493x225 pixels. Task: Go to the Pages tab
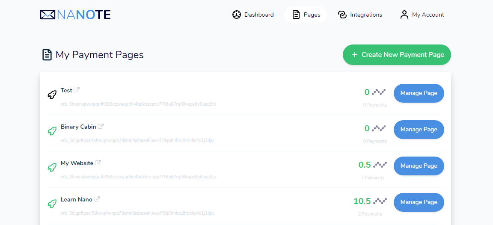pyautogui.click(x=306, y=15)
